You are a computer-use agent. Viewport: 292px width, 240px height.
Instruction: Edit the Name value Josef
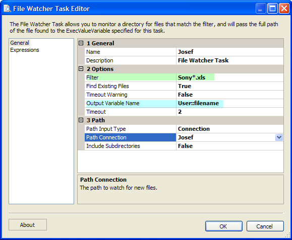pos(230,52)
